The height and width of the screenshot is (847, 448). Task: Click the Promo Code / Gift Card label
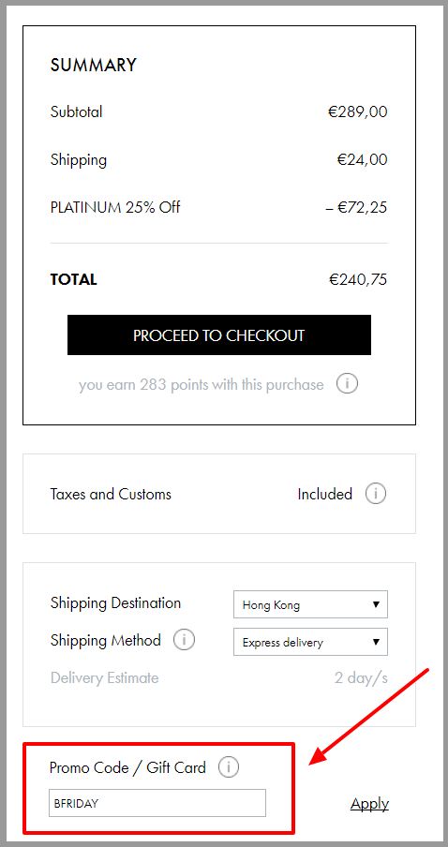pos(128,767)
